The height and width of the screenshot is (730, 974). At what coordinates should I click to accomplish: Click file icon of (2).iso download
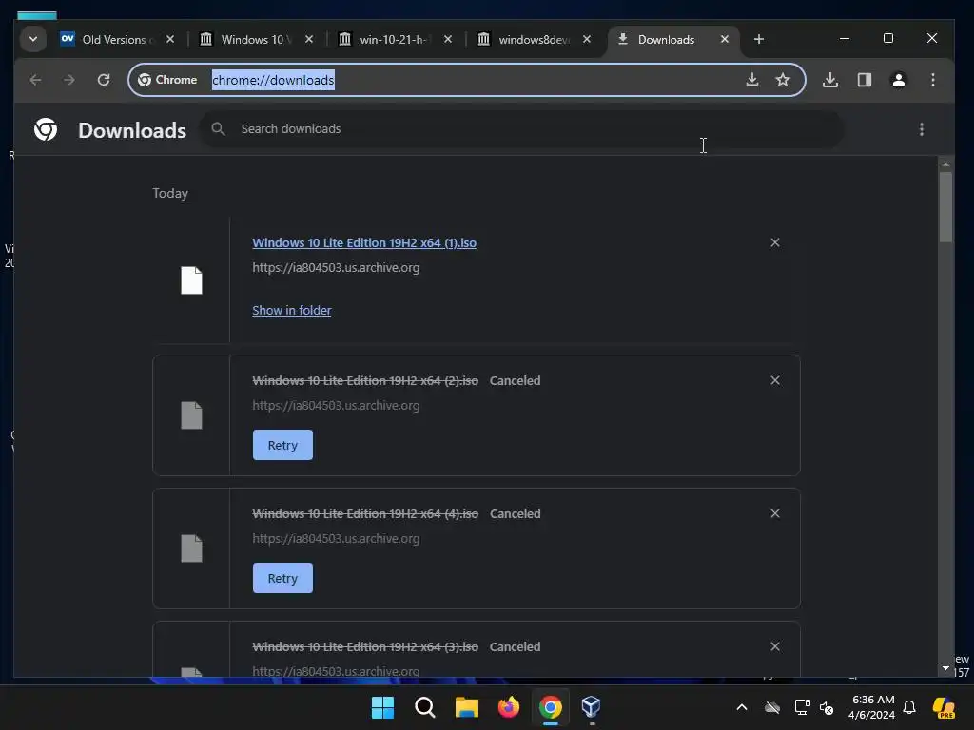(x=191, y=415)
